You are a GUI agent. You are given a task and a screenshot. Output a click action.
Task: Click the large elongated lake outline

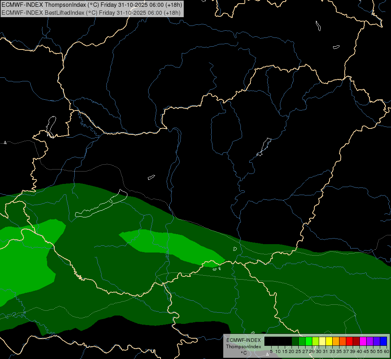pos(101,204)
